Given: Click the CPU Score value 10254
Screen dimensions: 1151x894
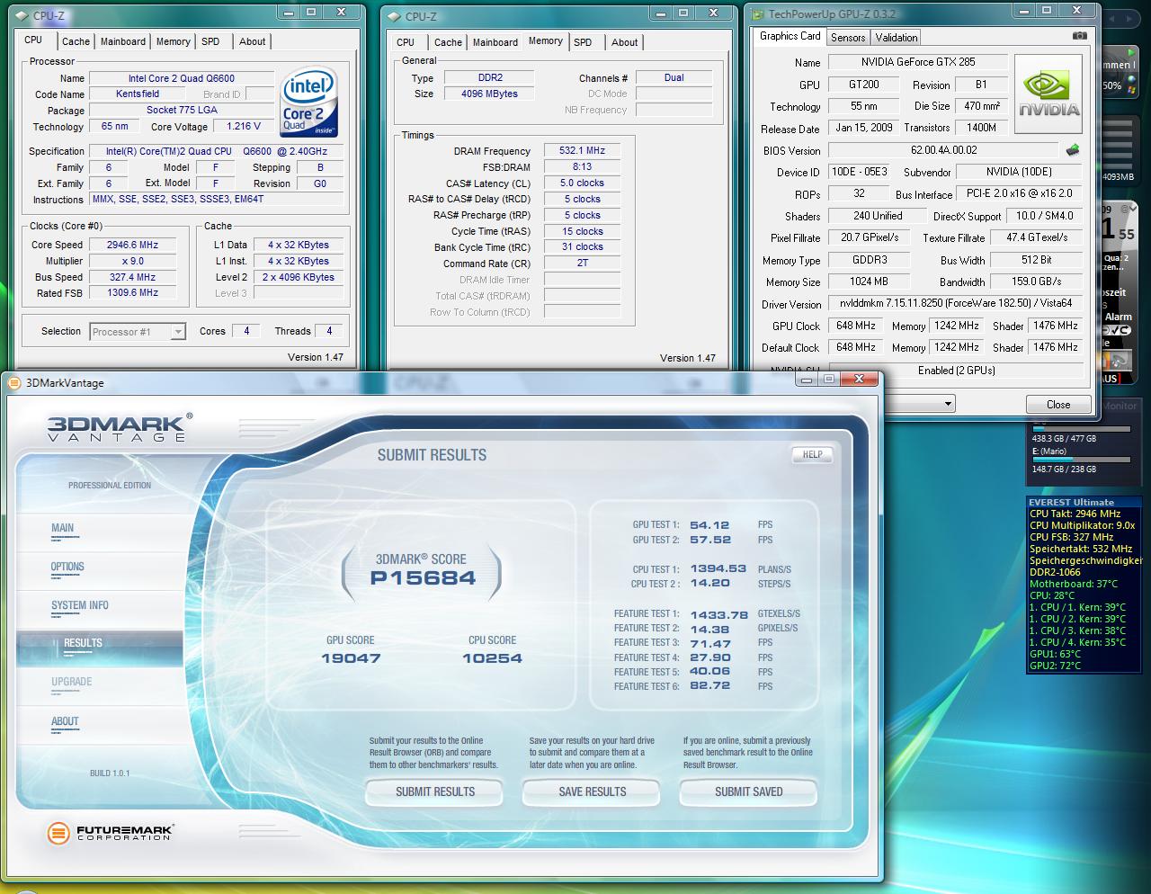Looking at the screenshot, I should [492, 658].
